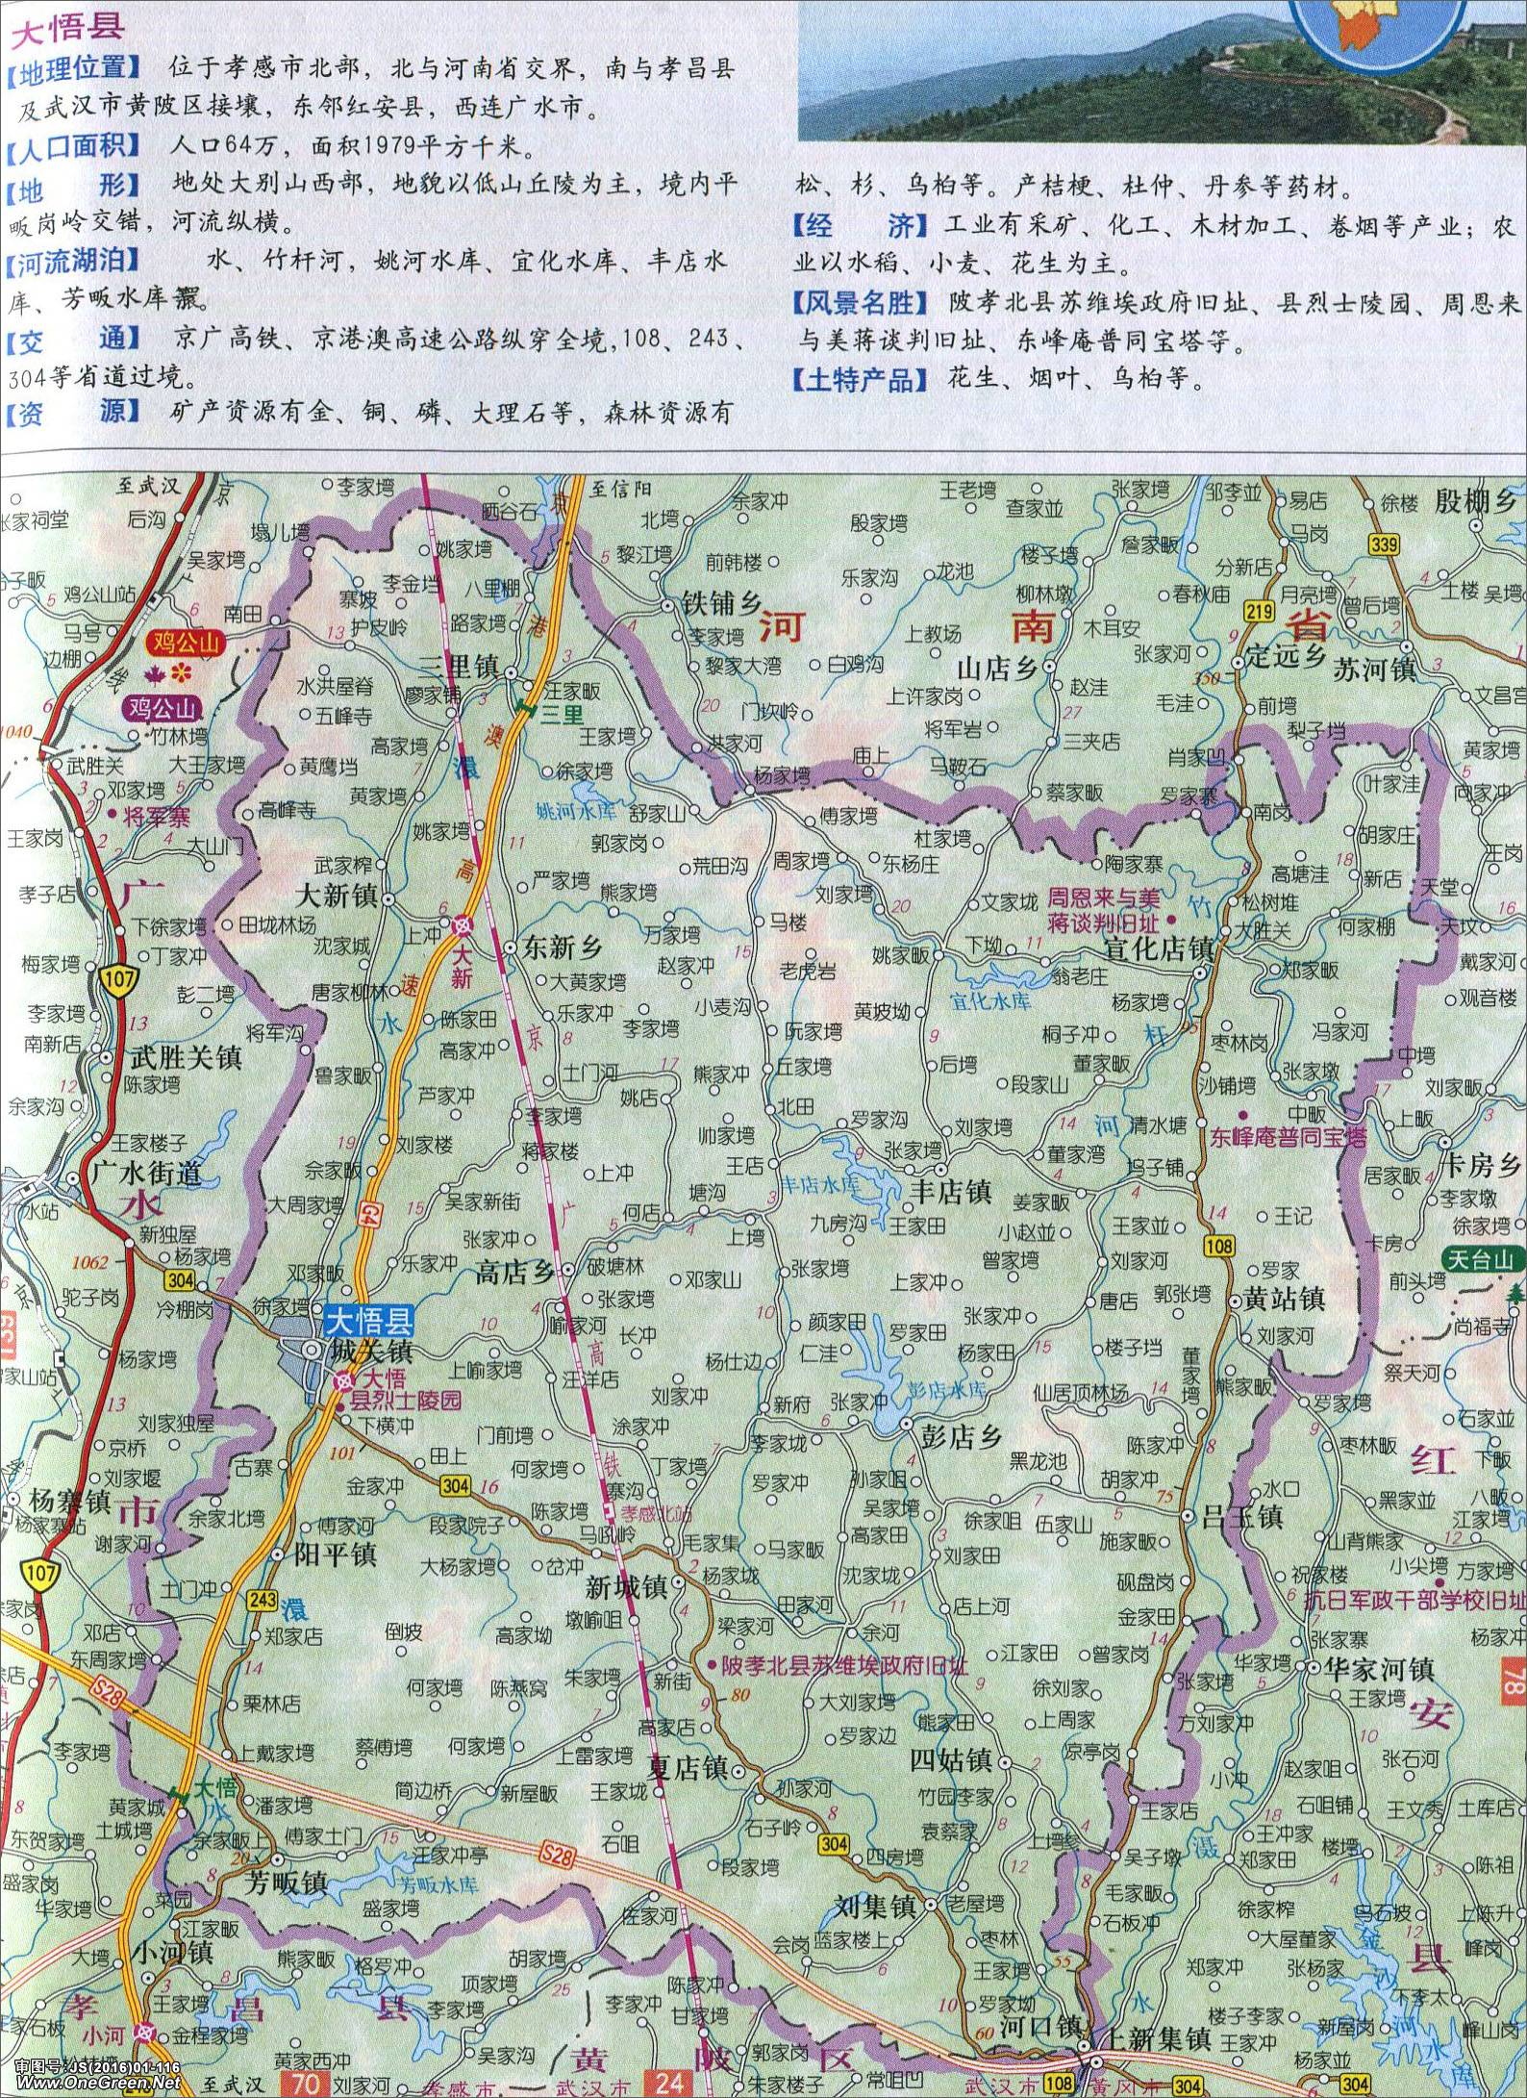Select the 周恩来与美蒋谈判旧址 landmark label

[1103, 909]
